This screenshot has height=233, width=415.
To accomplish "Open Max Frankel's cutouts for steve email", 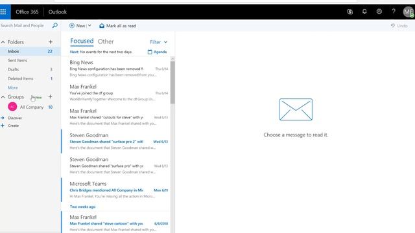I will 115,117.
